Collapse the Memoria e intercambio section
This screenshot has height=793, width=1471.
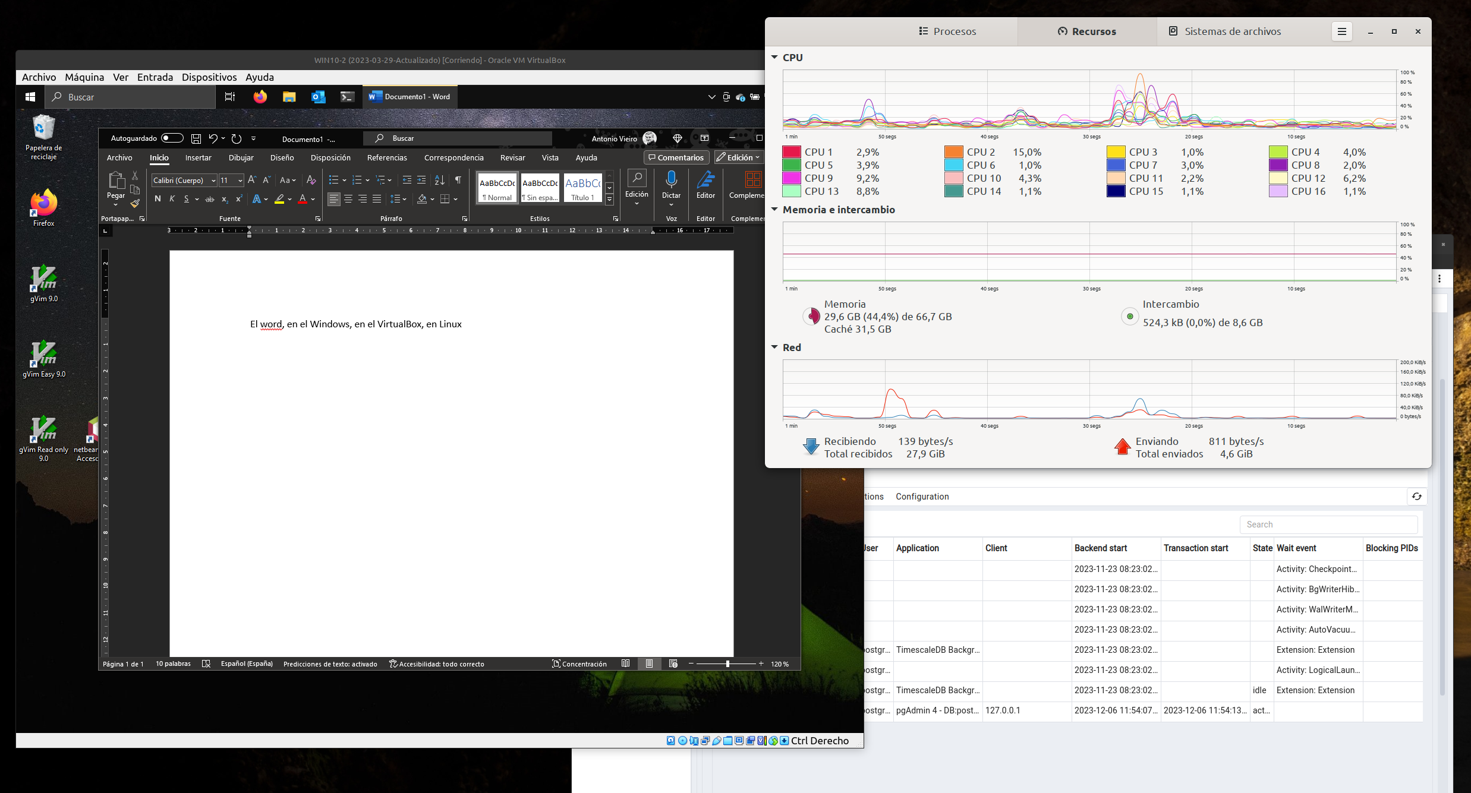(774, 210)
